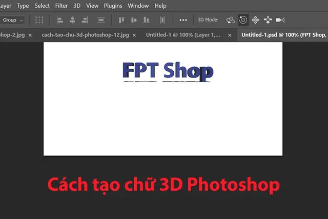The width and height of the screenshot is (328, 219).
Task: Switch to the hop-2.jpg document tab
Action: [12, 35]
